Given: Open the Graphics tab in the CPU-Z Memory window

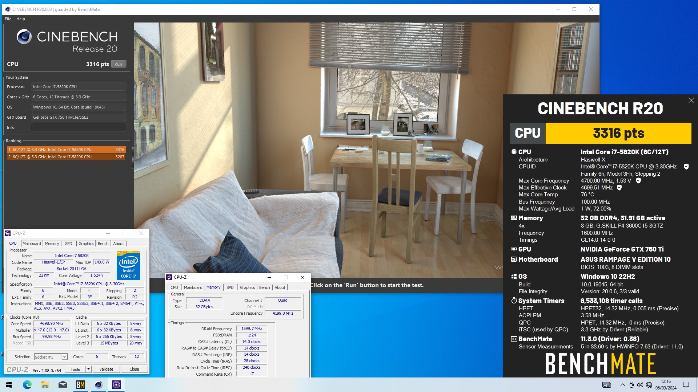Looking at the screenshot, I should coord(247,287).
